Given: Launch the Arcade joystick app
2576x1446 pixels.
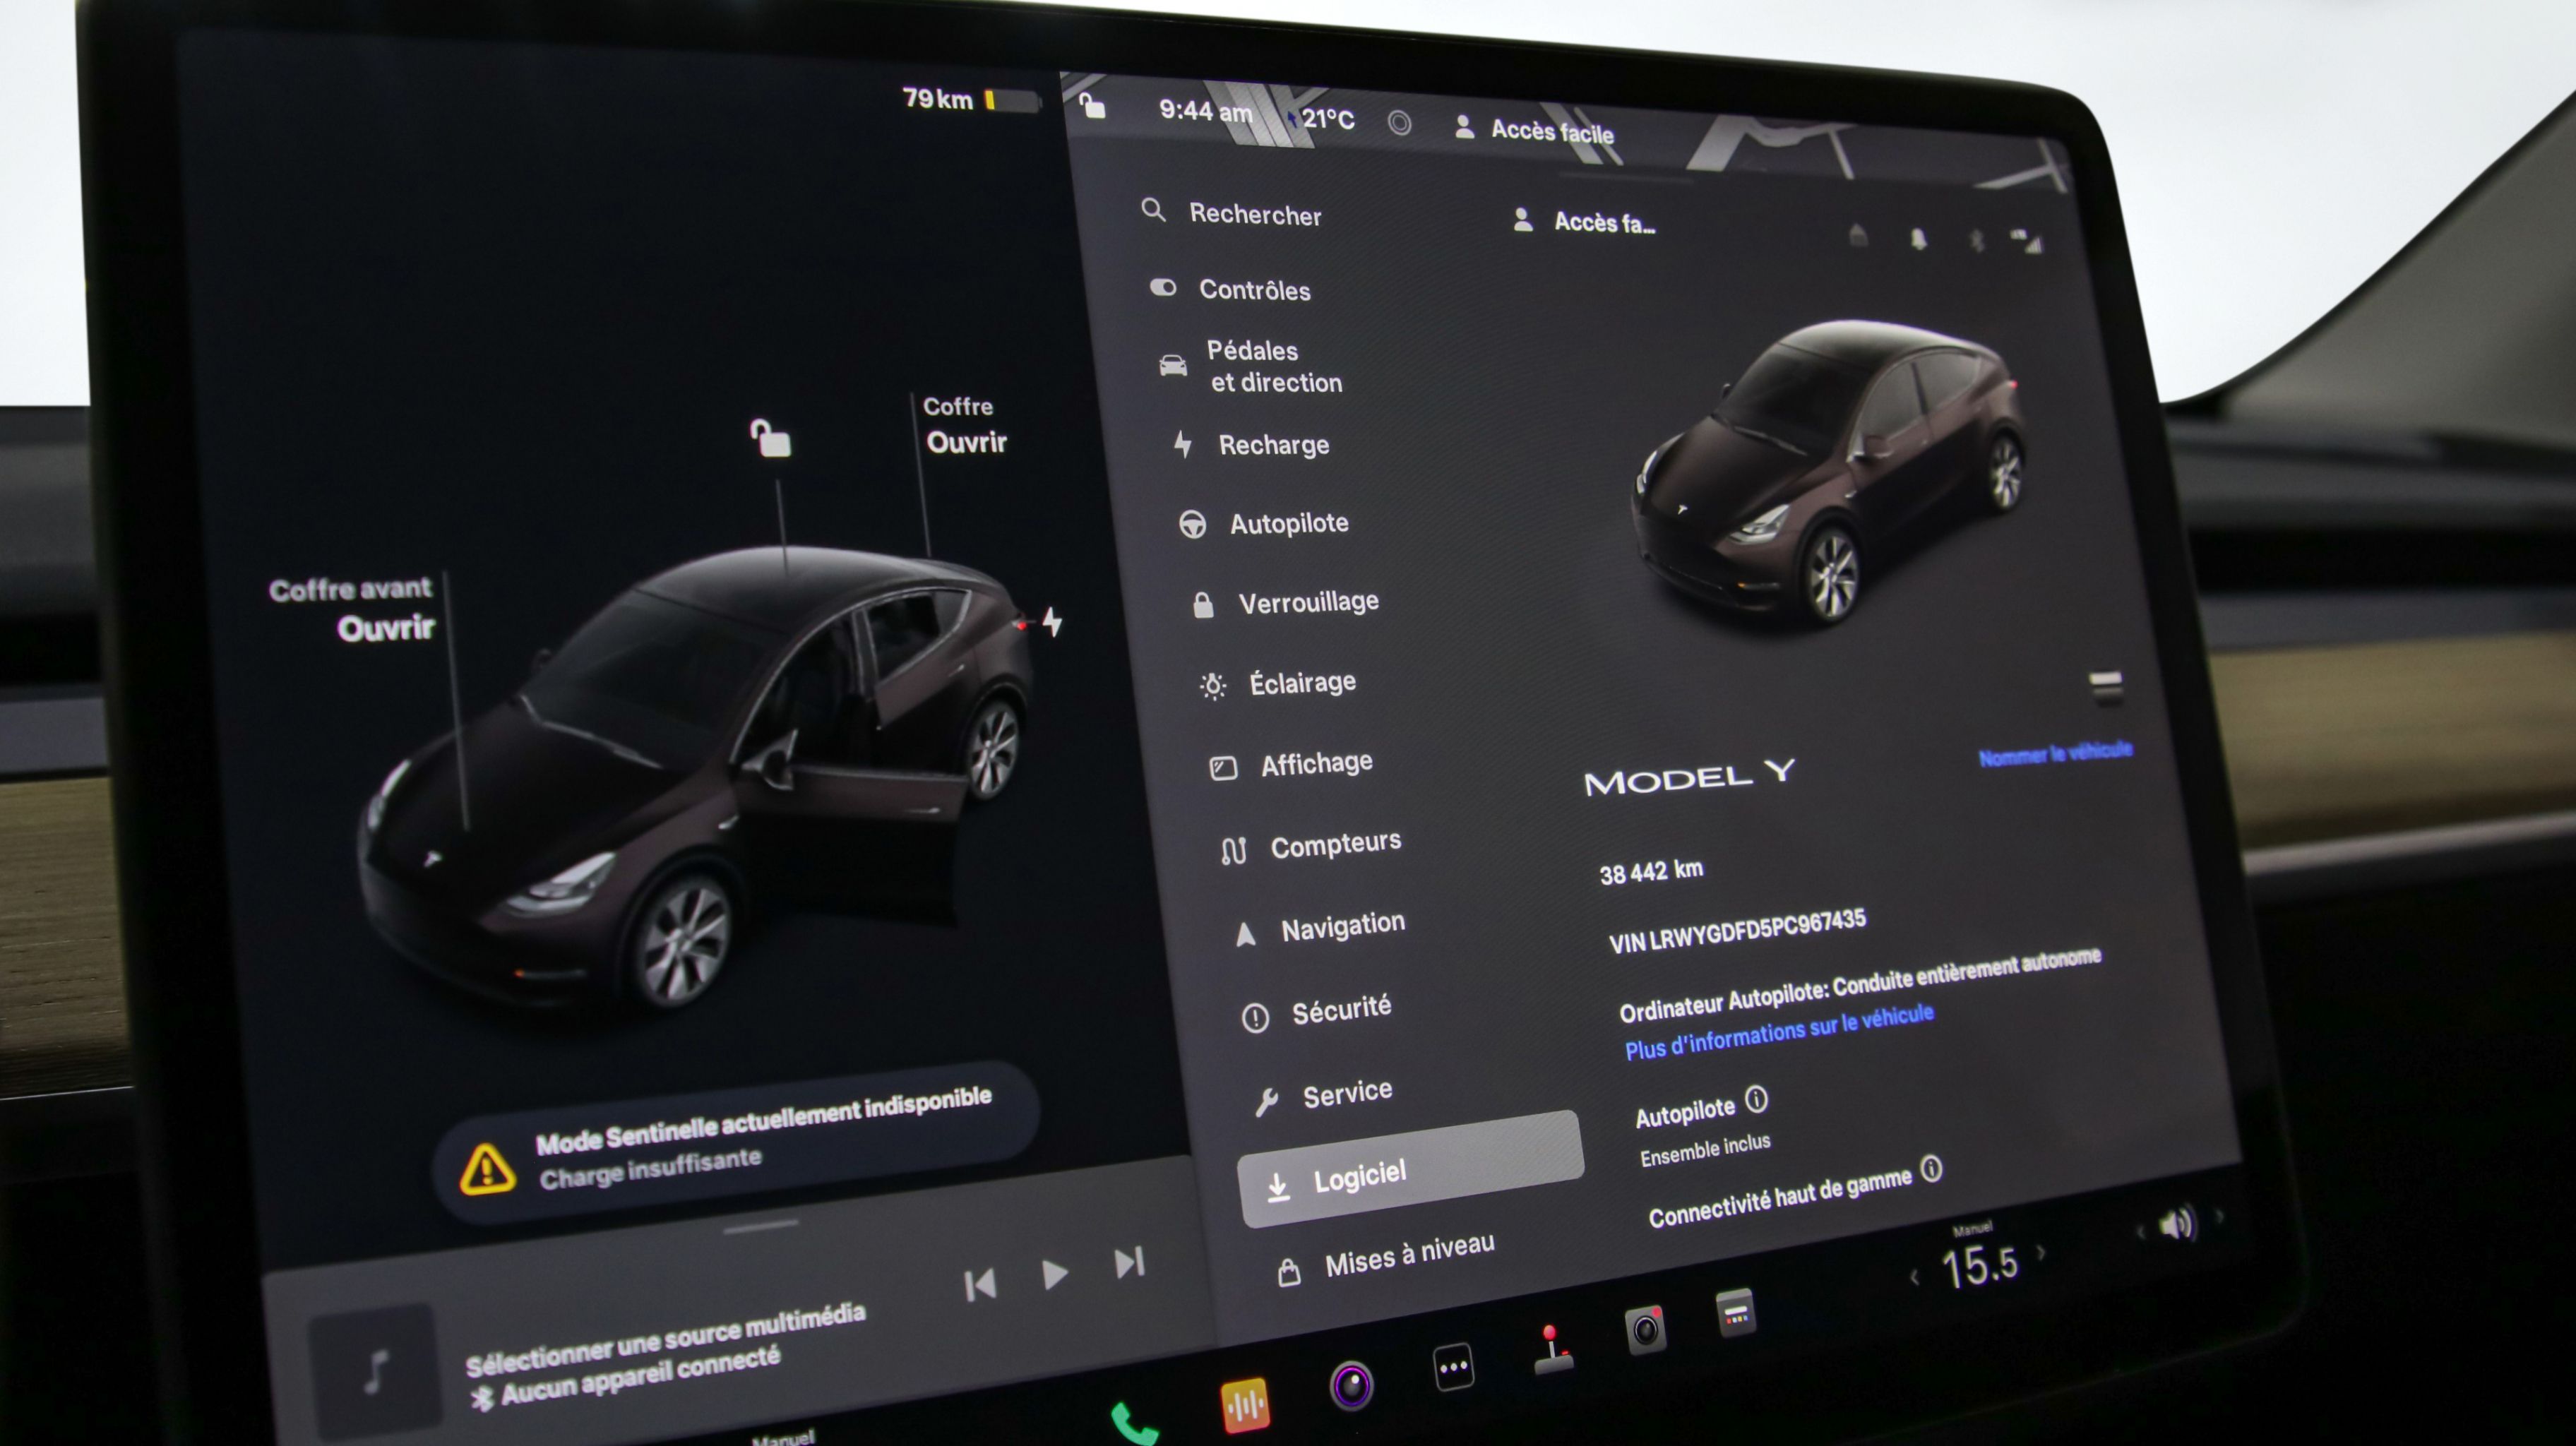Looking at the screenshot, I should (1551, 1350).
